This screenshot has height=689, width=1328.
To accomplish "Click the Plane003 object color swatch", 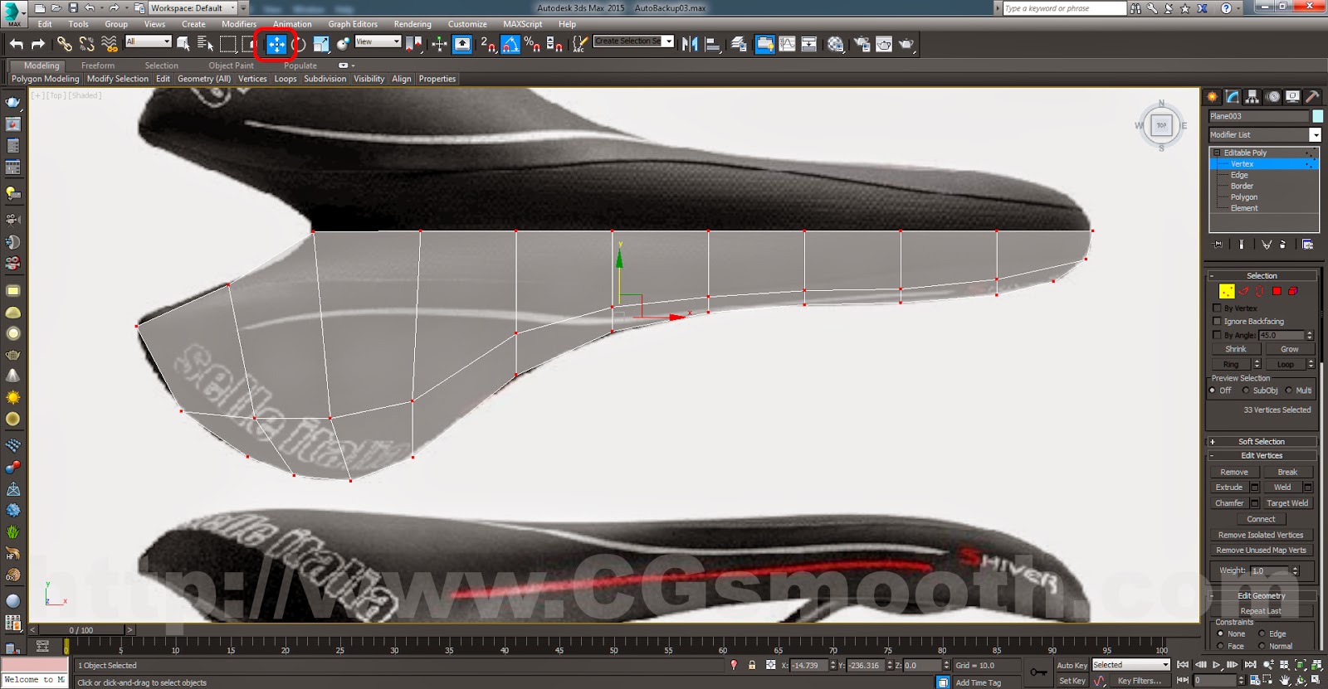I will pos(1317,116).
